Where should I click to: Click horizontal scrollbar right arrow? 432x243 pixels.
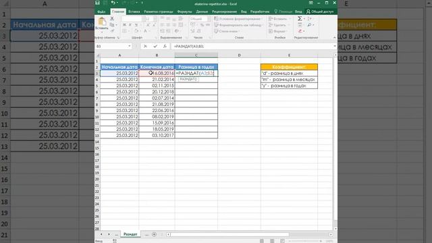click(x=331, y=234)
